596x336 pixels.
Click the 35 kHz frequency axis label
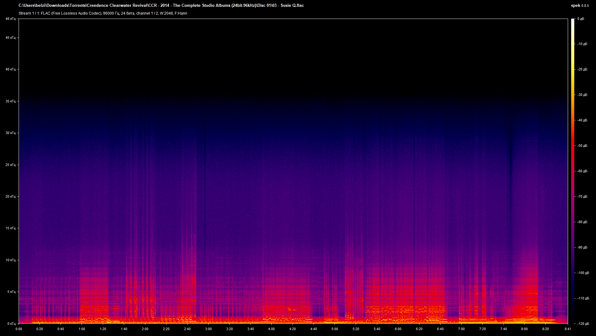[x=11, y=101]
